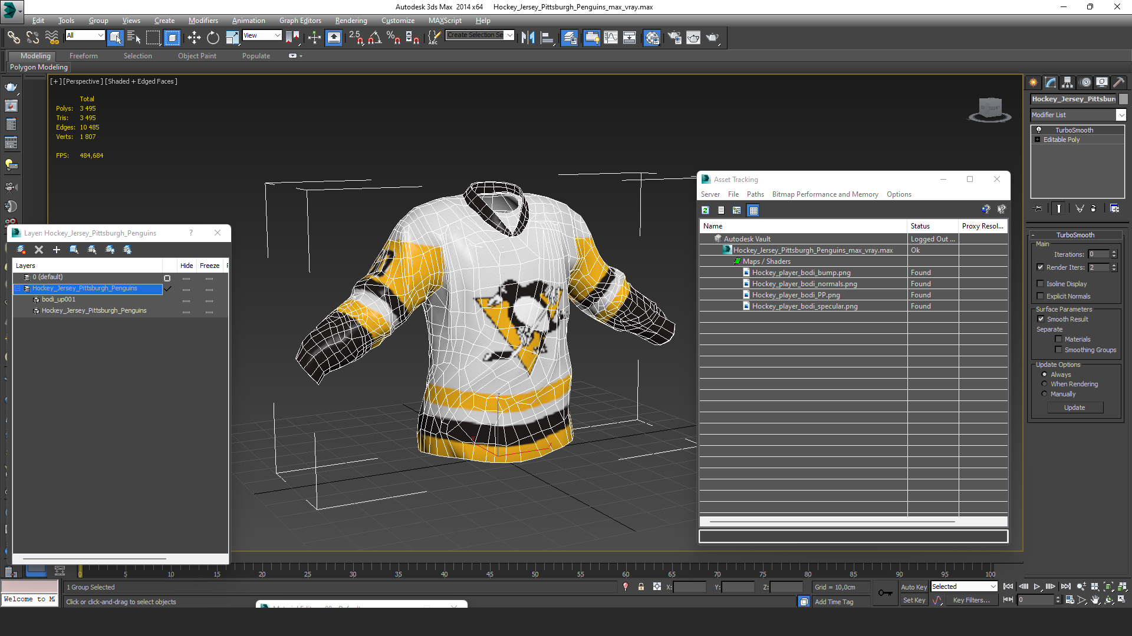Click the Mirror tool icon
Viewport: 1132px width, 636px height.
pos(528,38)
